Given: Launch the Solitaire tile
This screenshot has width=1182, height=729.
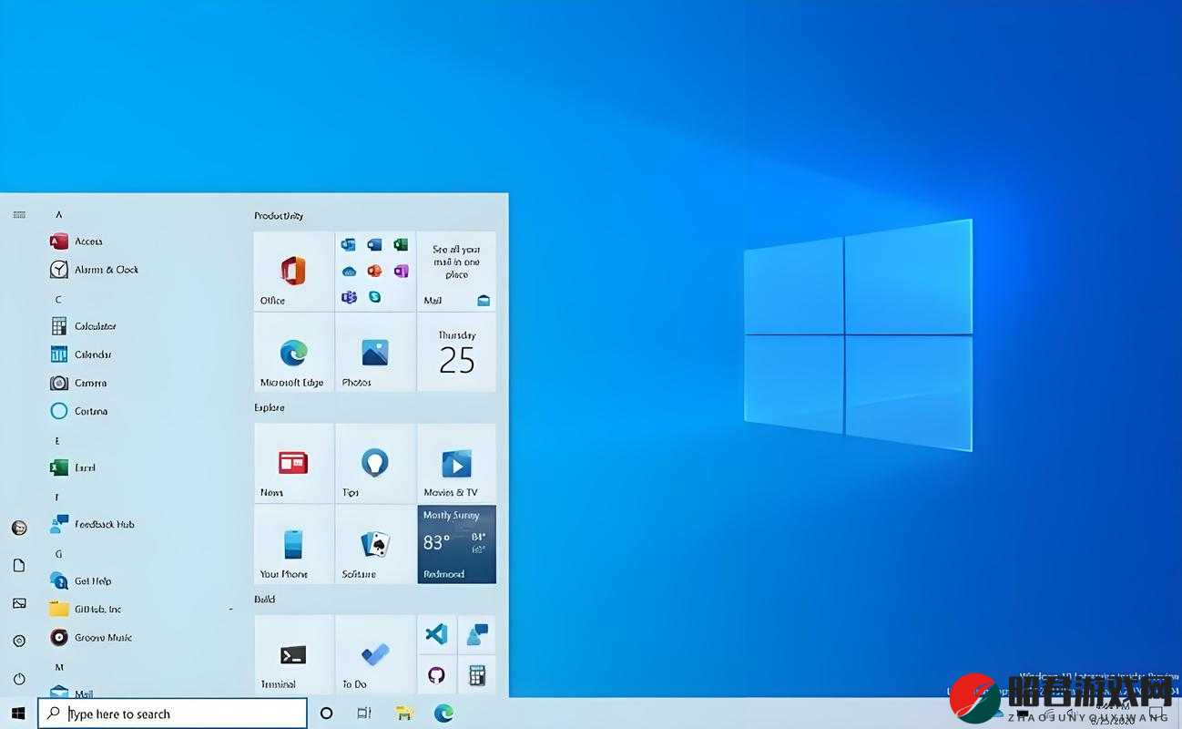Looking at the screenshot, I should pyautogui.click(x=375, y=544).
